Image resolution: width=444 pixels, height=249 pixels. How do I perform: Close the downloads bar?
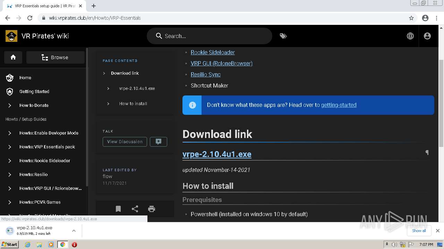pos(438,231)
